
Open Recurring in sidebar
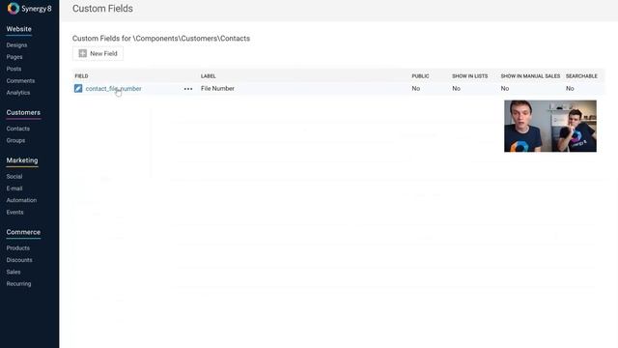point(18,283)
